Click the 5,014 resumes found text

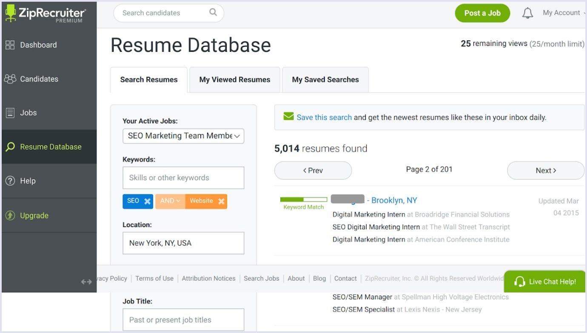321,149
